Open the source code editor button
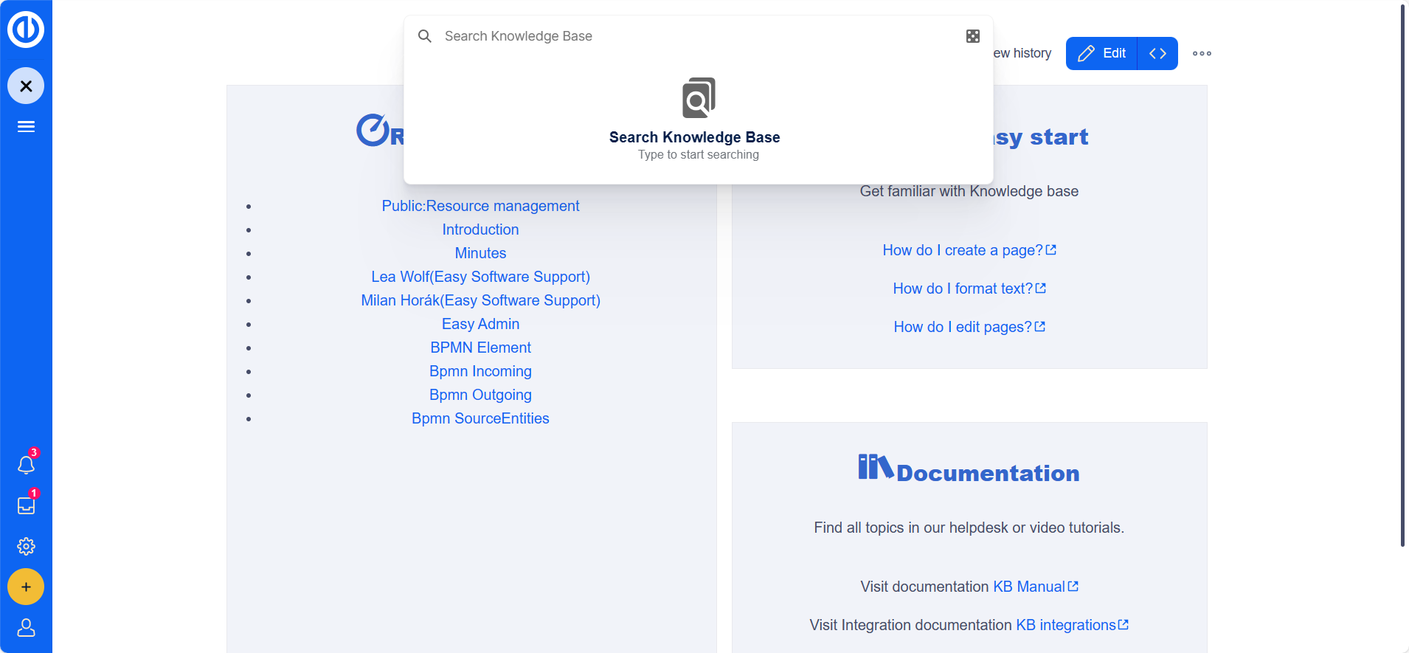This screenshot has width=1409, height=653. pos(1157,53)
